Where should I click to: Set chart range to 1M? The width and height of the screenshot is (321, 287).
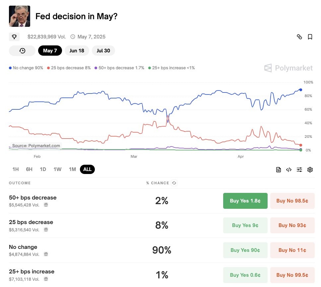(72, 169)
